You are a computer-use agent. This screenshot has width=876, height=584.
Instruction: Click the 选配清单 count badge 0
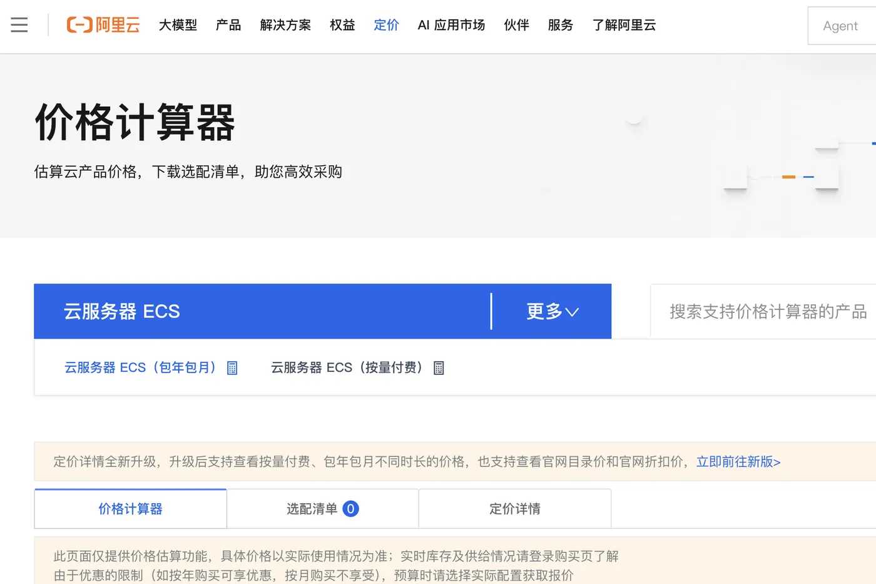[350, 509]
